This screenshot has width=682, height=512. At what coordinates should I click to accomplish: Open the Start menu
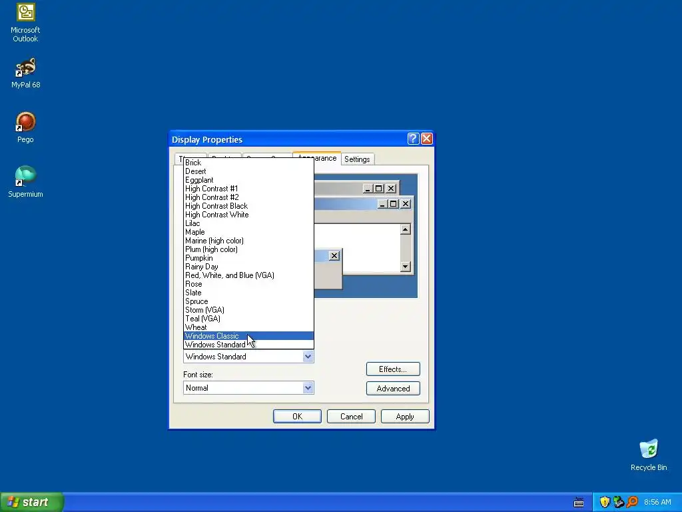point(32,502)
